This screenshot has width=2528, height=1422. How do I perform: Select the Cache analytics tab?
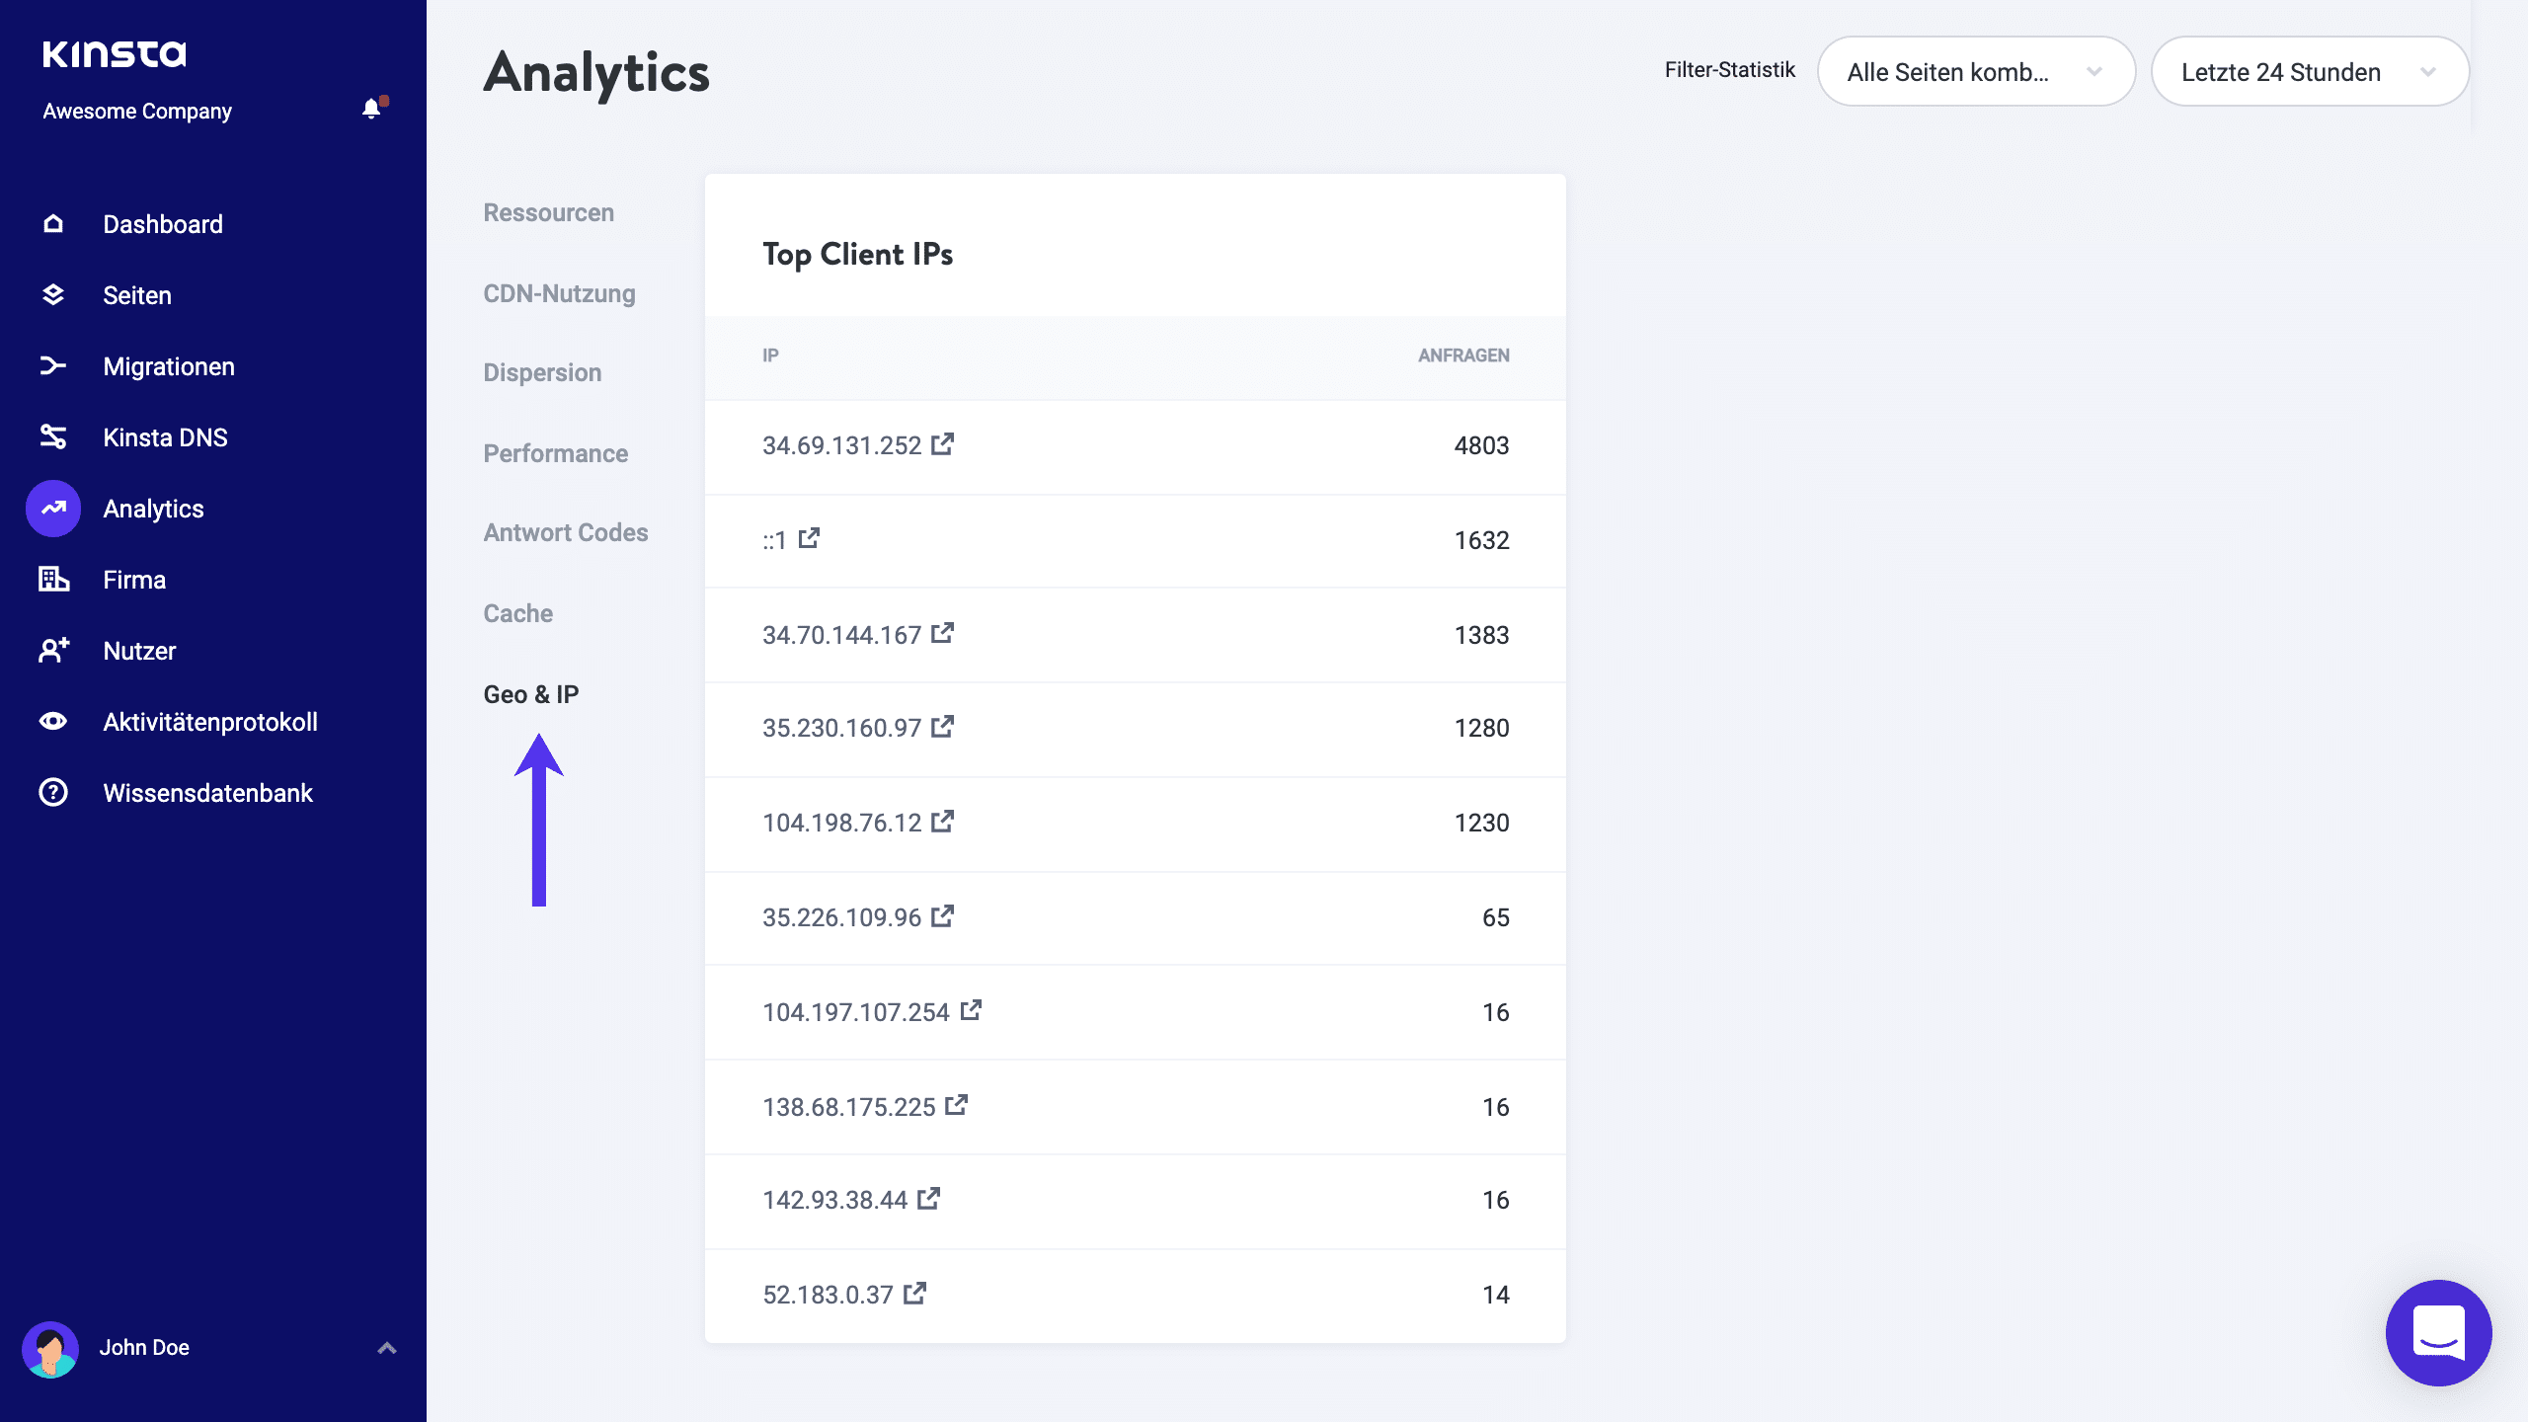pyautogui.click(x=517, y=614)
